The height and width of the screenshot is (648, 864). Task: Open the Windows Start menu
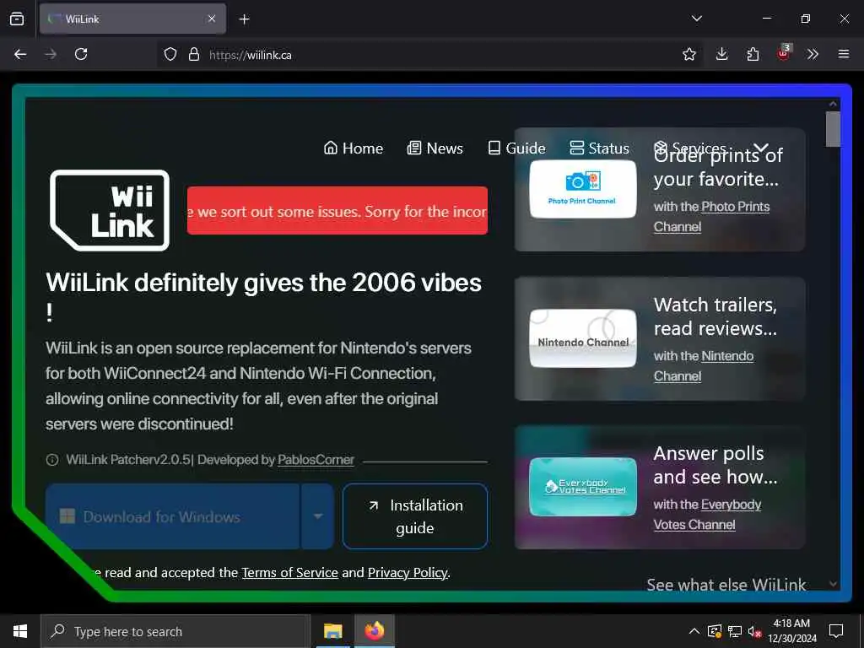click(x=20, y=631)
